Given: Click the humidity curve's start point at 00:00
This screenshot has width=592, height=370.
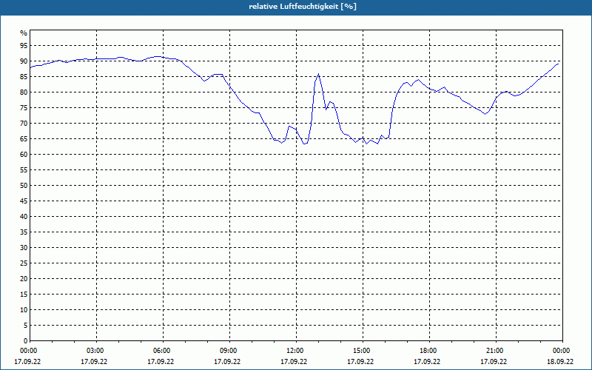Looking at the screenshot, I should [30, 67].
